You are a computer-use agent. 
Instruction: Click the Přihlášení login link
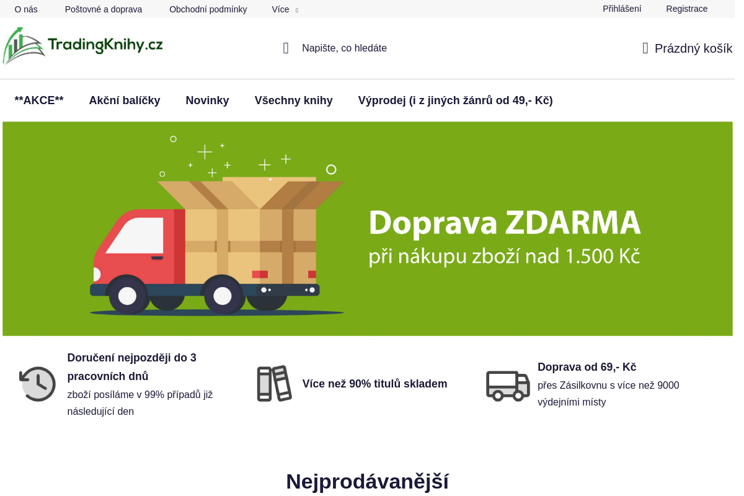pyautogui.click(x=622, y=9)
